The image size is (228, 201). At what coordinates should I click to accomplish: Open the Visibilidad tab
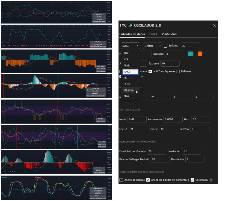coord(169,34)
